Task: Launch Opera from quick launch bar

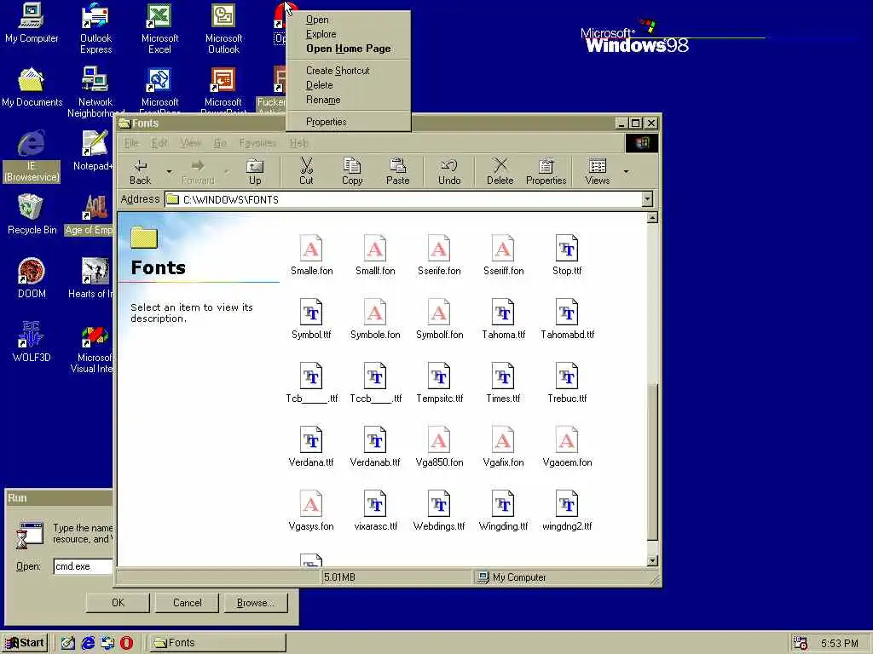Action: pyautogui.click(x=126, y=643)
